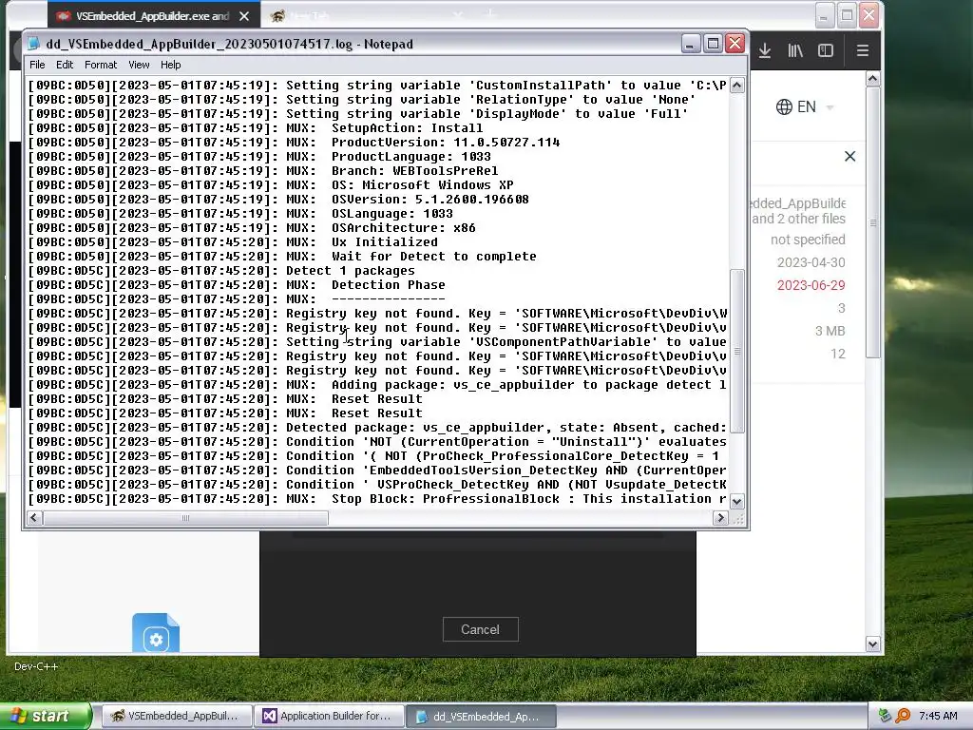Click Notepad horizontal scrollbar left arrow
The image size is (973, 730).
pos(35,518)
